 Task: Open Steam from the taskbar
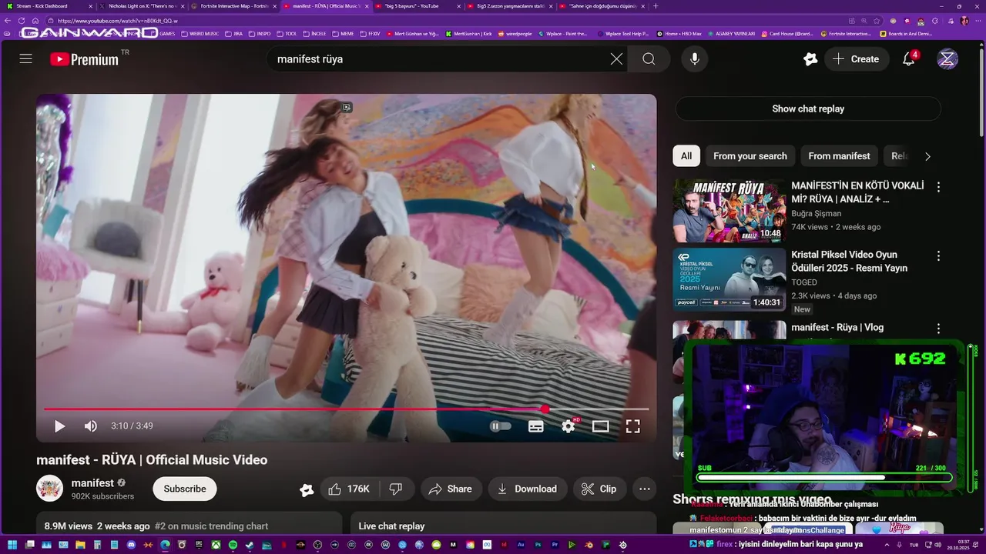point(250,545)
